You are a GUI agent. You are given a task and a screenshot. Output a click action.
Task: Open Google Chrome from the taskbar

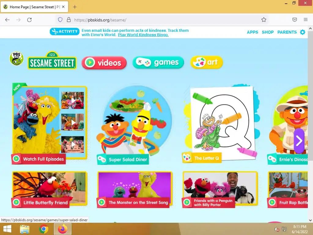(44, 229)
